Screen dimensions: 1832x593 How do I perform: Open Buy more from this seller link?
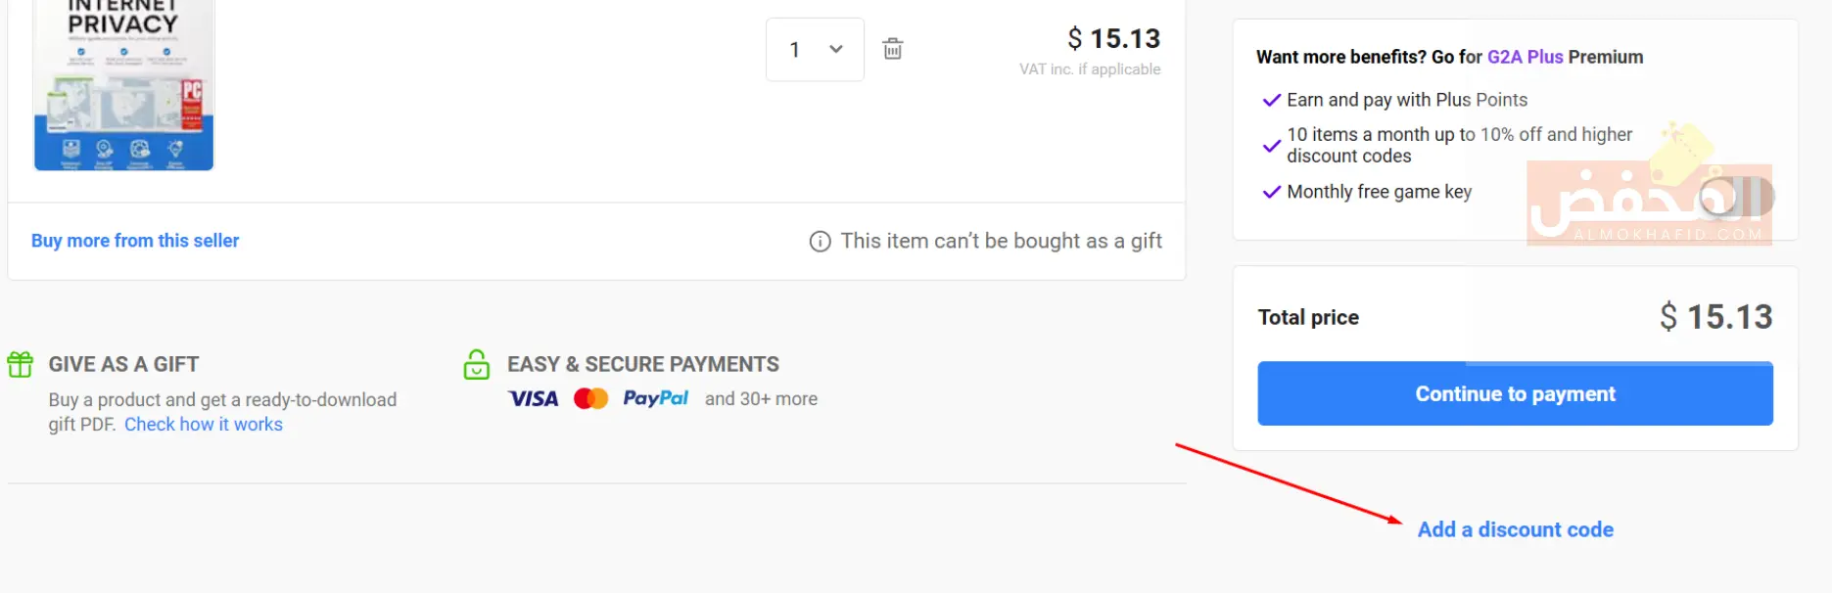pos(135,241)
